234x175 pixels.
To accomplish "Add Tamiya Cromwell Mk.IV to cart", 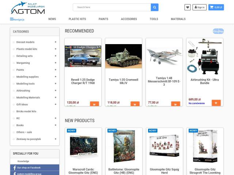I will point(135,104).
